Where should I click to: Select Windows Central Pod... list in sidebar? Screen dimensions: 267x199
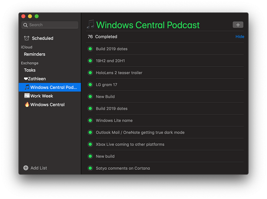pyautogui.click(x=50, y=88)
